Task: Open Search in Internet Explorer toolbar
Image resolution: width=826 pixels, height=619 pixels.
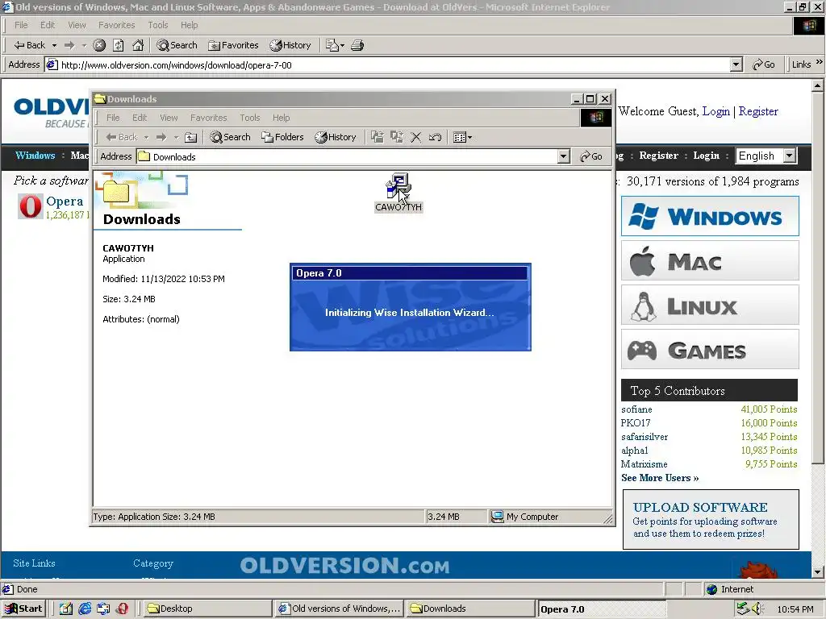Action: coord(177,45)
